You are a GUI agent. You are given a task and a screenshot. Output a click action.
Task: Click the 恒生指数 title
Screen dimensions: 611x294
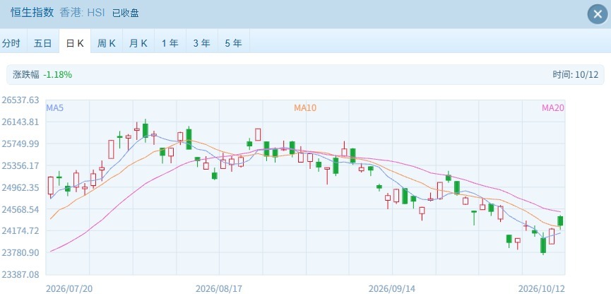[32, 13]
